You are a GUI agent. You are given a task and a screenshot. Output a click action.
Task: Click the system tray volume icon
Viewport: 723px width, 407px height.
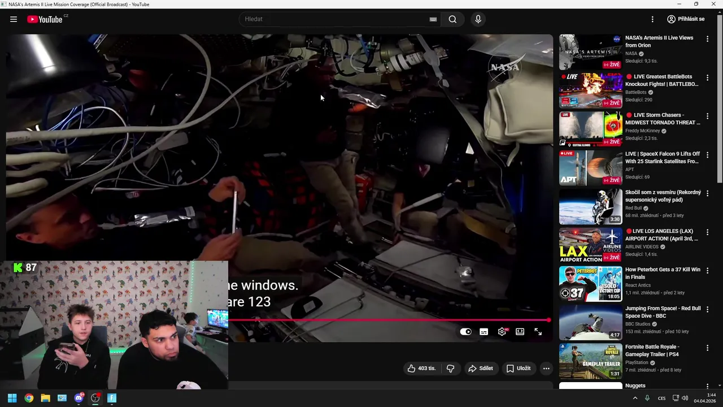[685, 398]
